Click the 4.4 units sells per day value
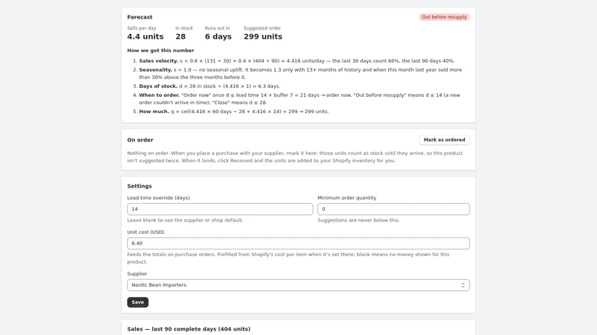 pos(145,36)
